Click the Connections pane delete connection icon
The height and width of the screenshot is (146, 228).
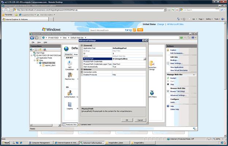pyautogui.click(x=45, y=50)
